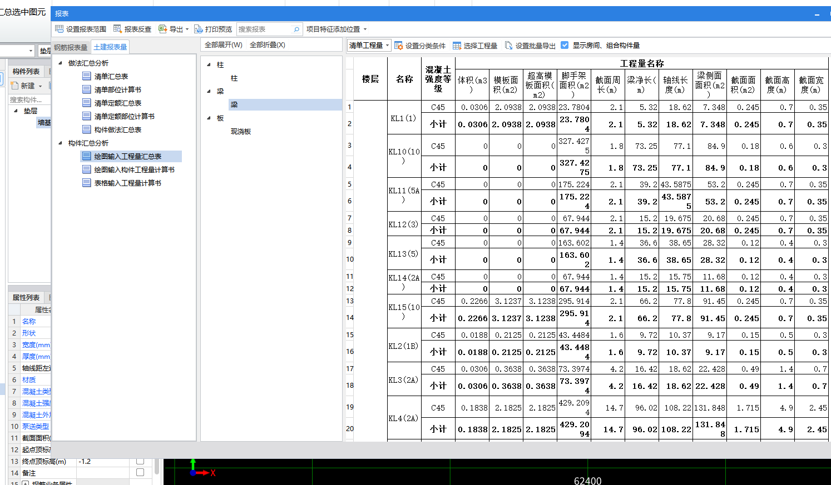
Task: Click 全部展开(W) button
Action: [224, 45]
